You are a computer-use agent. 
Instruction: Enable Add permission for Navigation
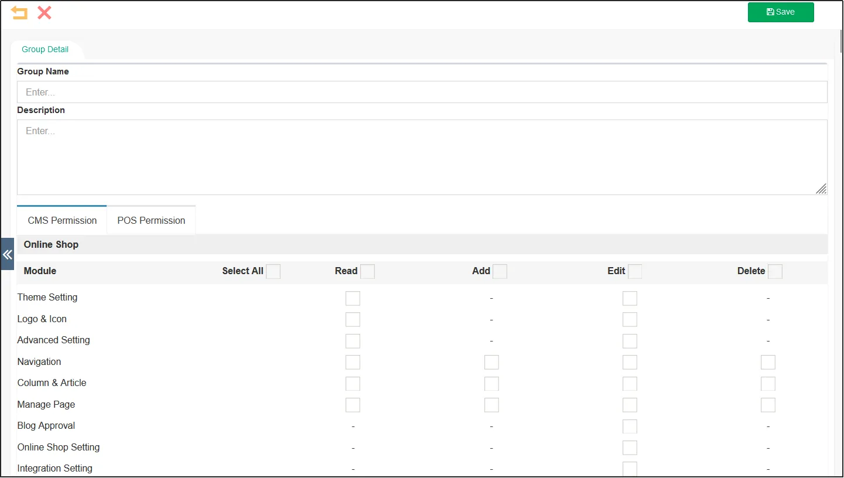(491, 363)
